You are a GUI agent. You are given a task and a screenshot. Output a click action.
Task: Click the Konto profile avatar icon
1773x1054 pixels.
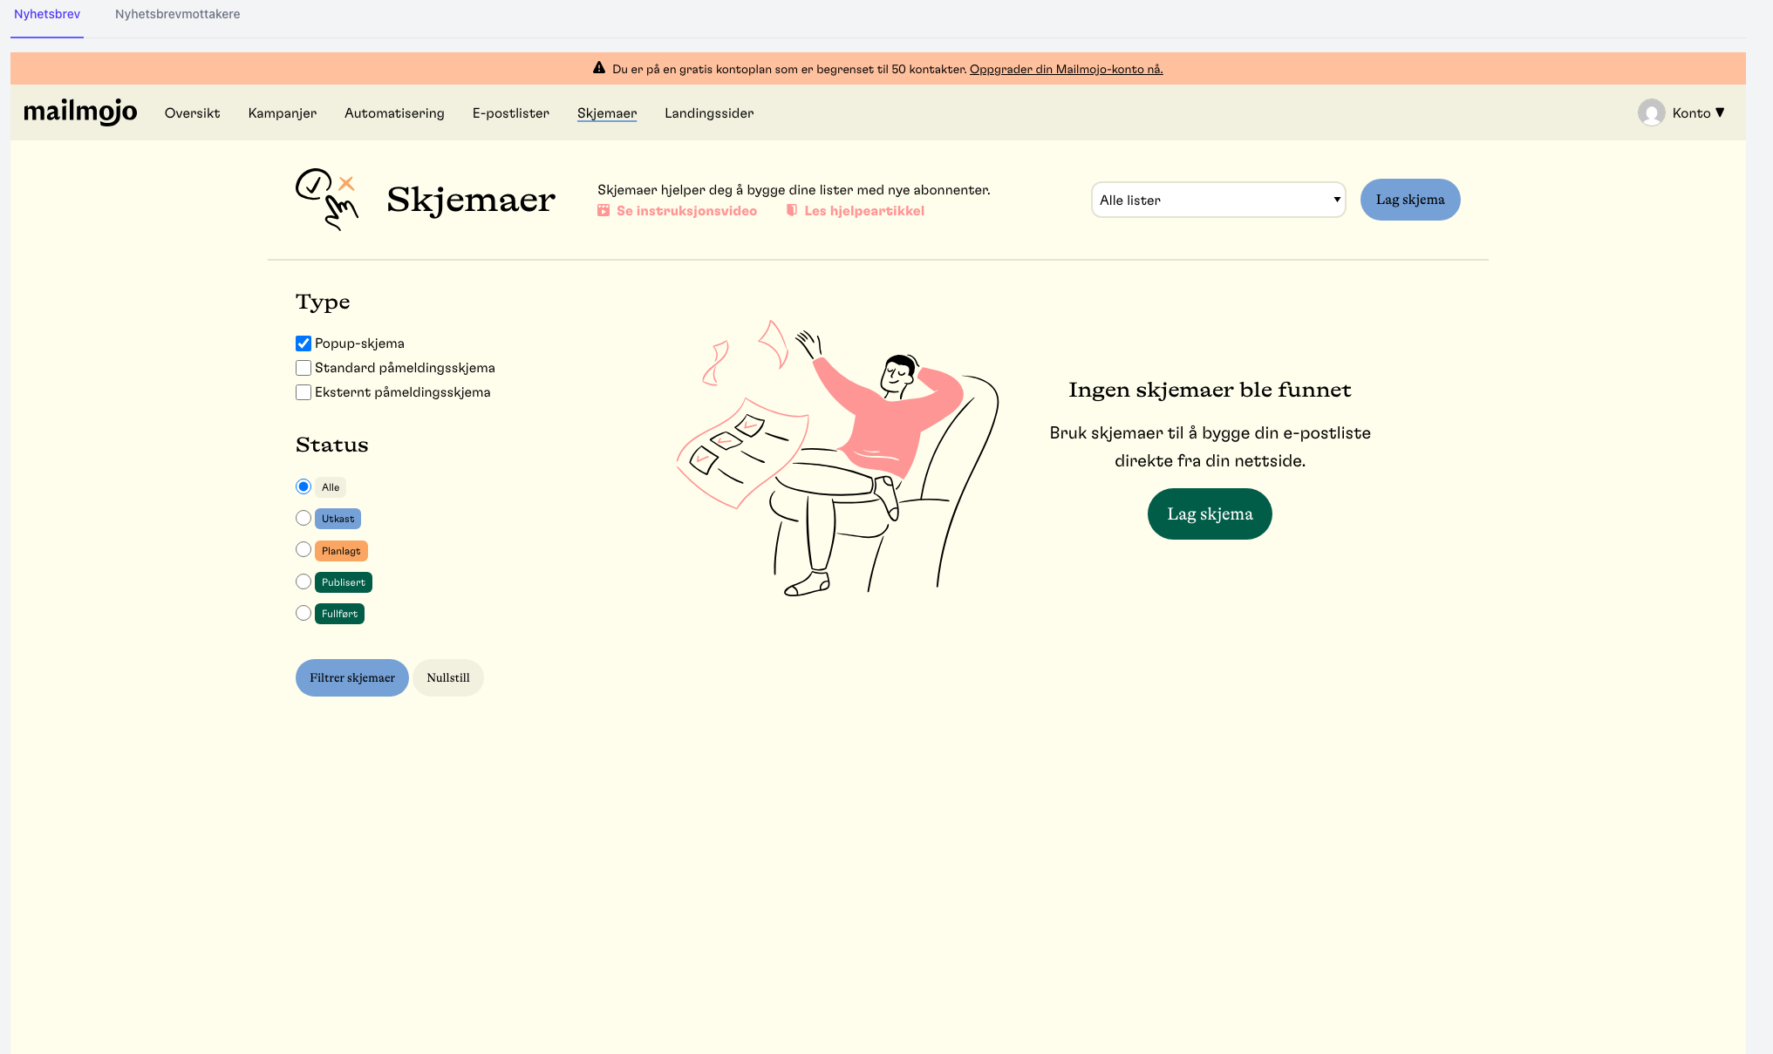click(1651, 112)
